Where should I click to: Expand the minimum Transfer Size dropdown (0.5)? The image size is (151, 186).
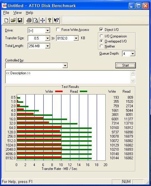pyautogui.click(x=47, y=38)
